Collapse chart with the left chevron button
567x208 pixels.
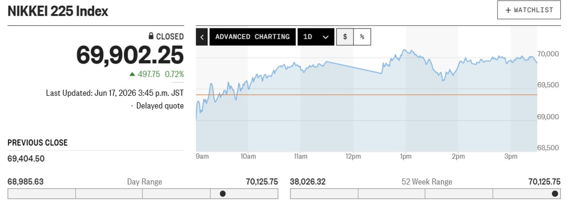pyautogui.click(x=202, y=37)
